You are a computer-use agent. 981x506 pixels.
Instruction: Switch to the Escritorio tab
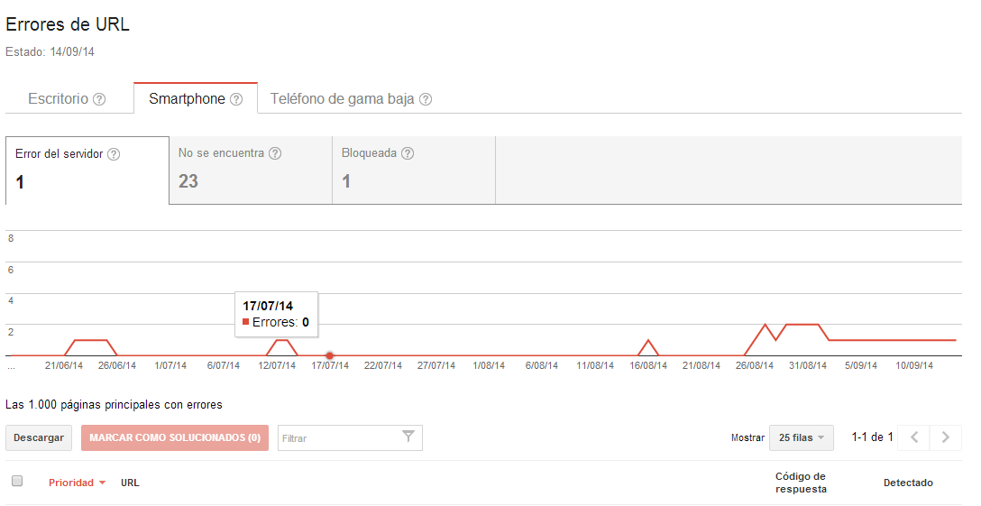pyautogui.click(x=59, y=99)
